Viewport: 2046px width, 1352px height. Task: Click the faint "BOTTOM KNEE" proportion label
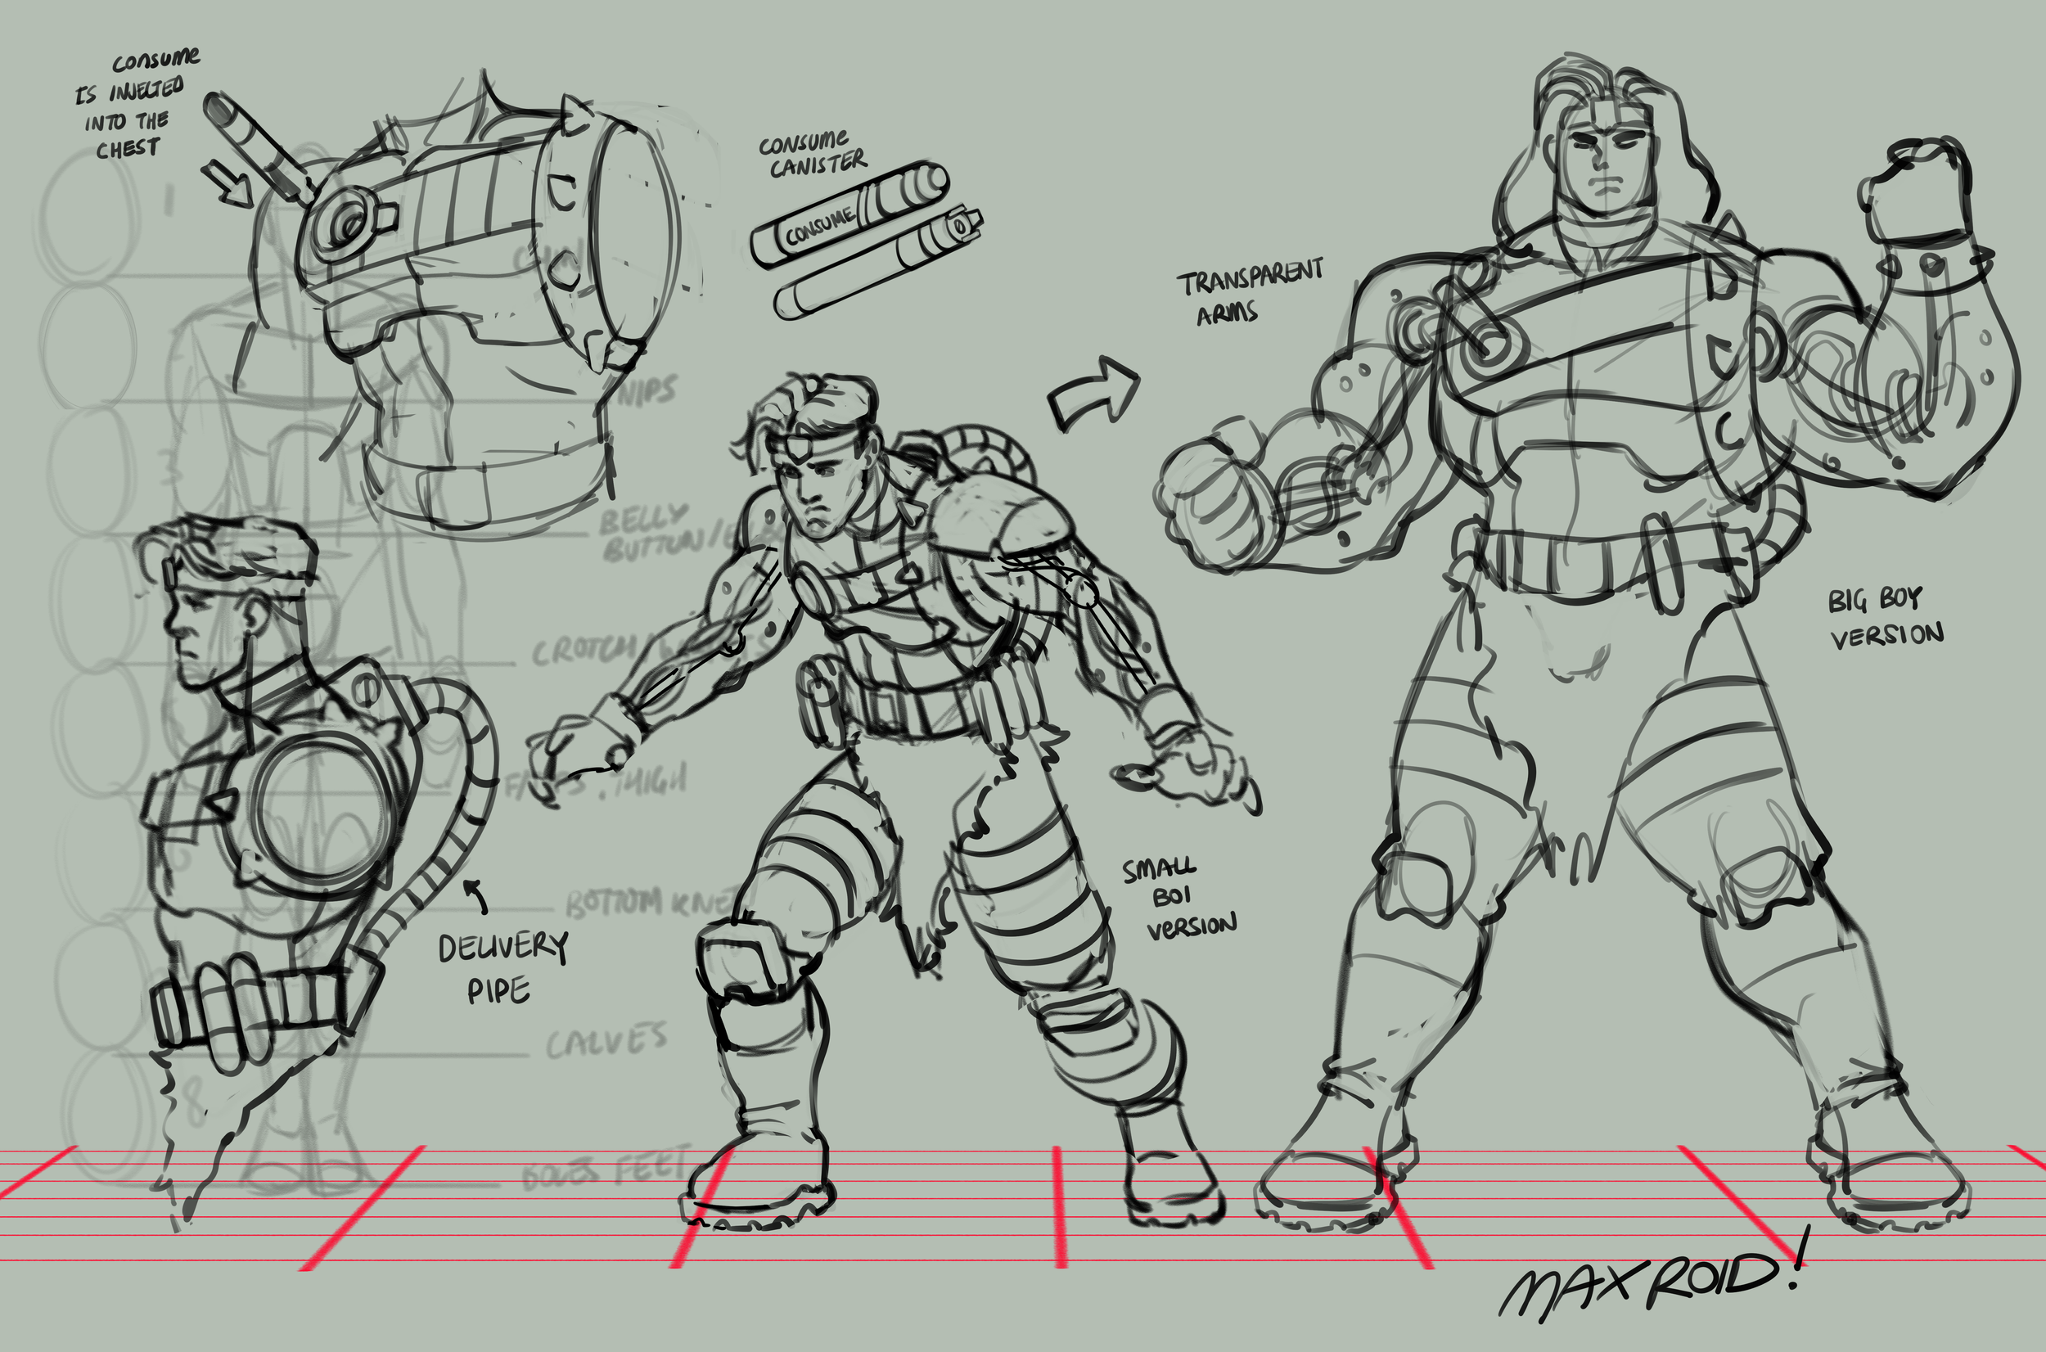653,903
